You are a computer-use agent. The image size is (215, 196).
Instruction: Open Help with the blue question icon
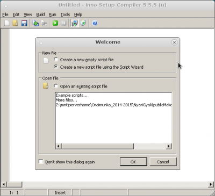[x=95, y=23]
